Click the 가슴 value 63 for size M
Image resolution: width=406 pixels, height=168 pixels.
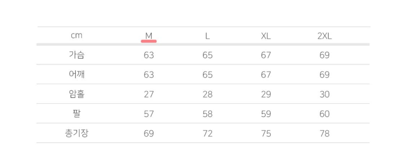click(149, 55)
